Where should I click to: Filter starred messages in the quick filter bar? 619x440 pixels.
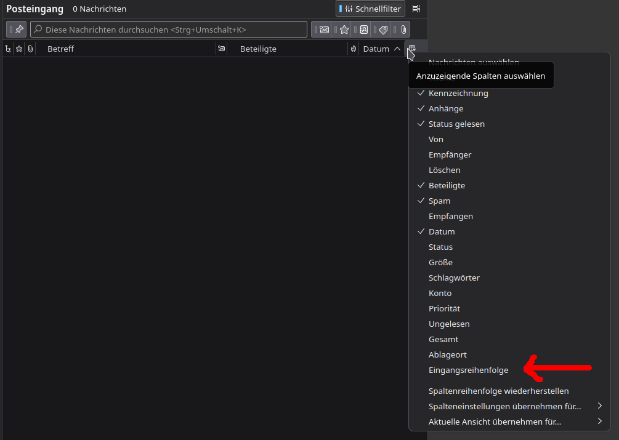click(x=344, y=30)
